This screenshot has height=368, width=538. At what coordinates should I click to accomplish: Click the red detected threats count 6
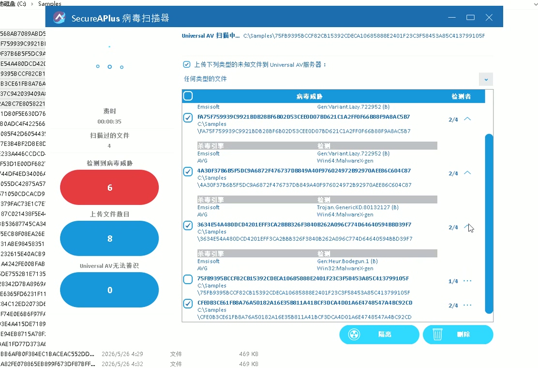tap(109, 187)
